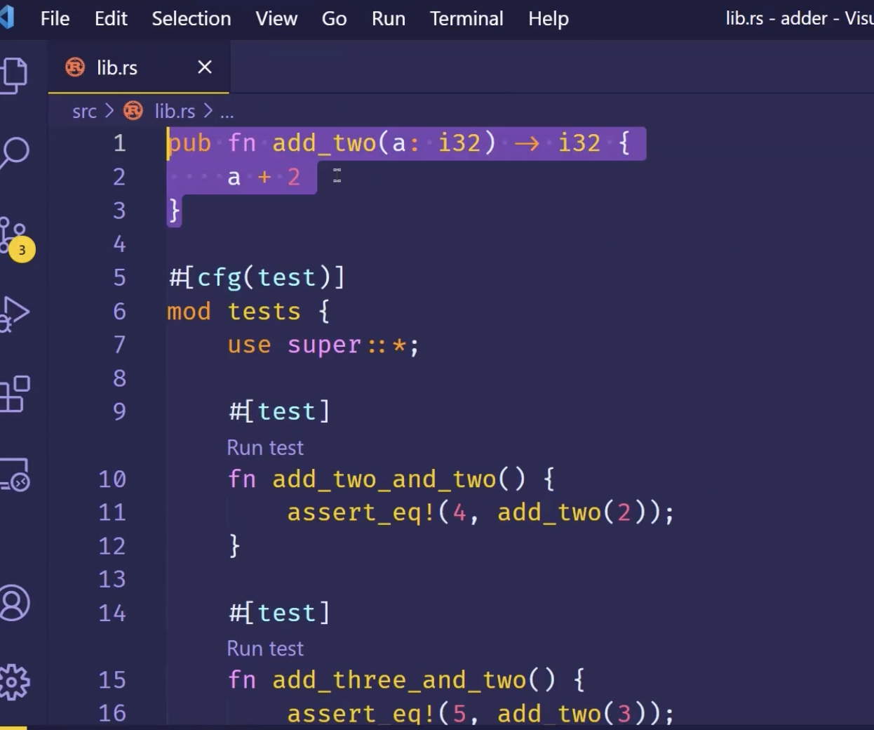Click line number 6 in the gutter
The width and height of the screenshot is (874, 730).
[x=119, y=311]
